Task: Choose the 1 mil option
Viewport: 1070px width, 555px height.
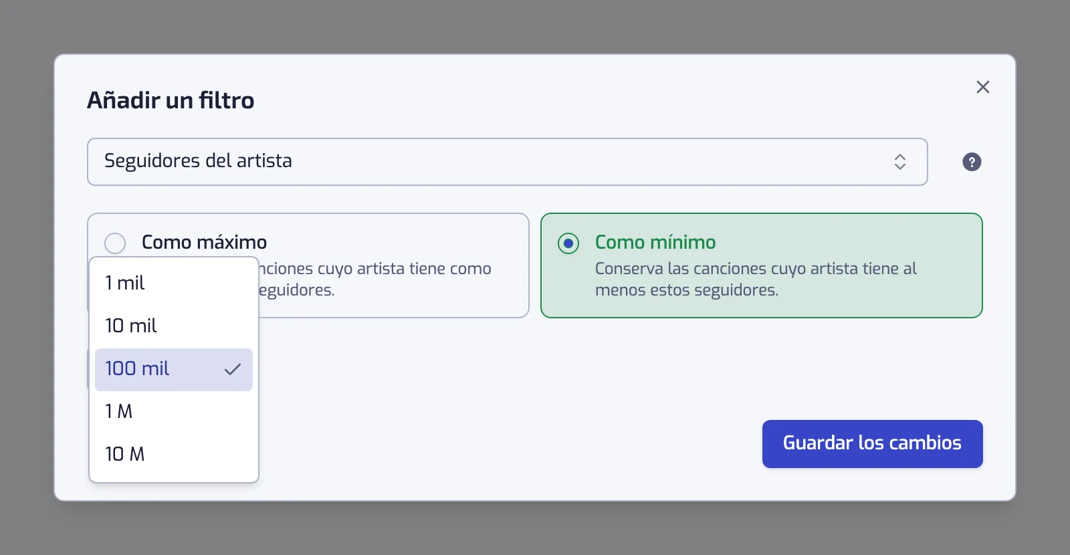Action: [x=174, y=283]
